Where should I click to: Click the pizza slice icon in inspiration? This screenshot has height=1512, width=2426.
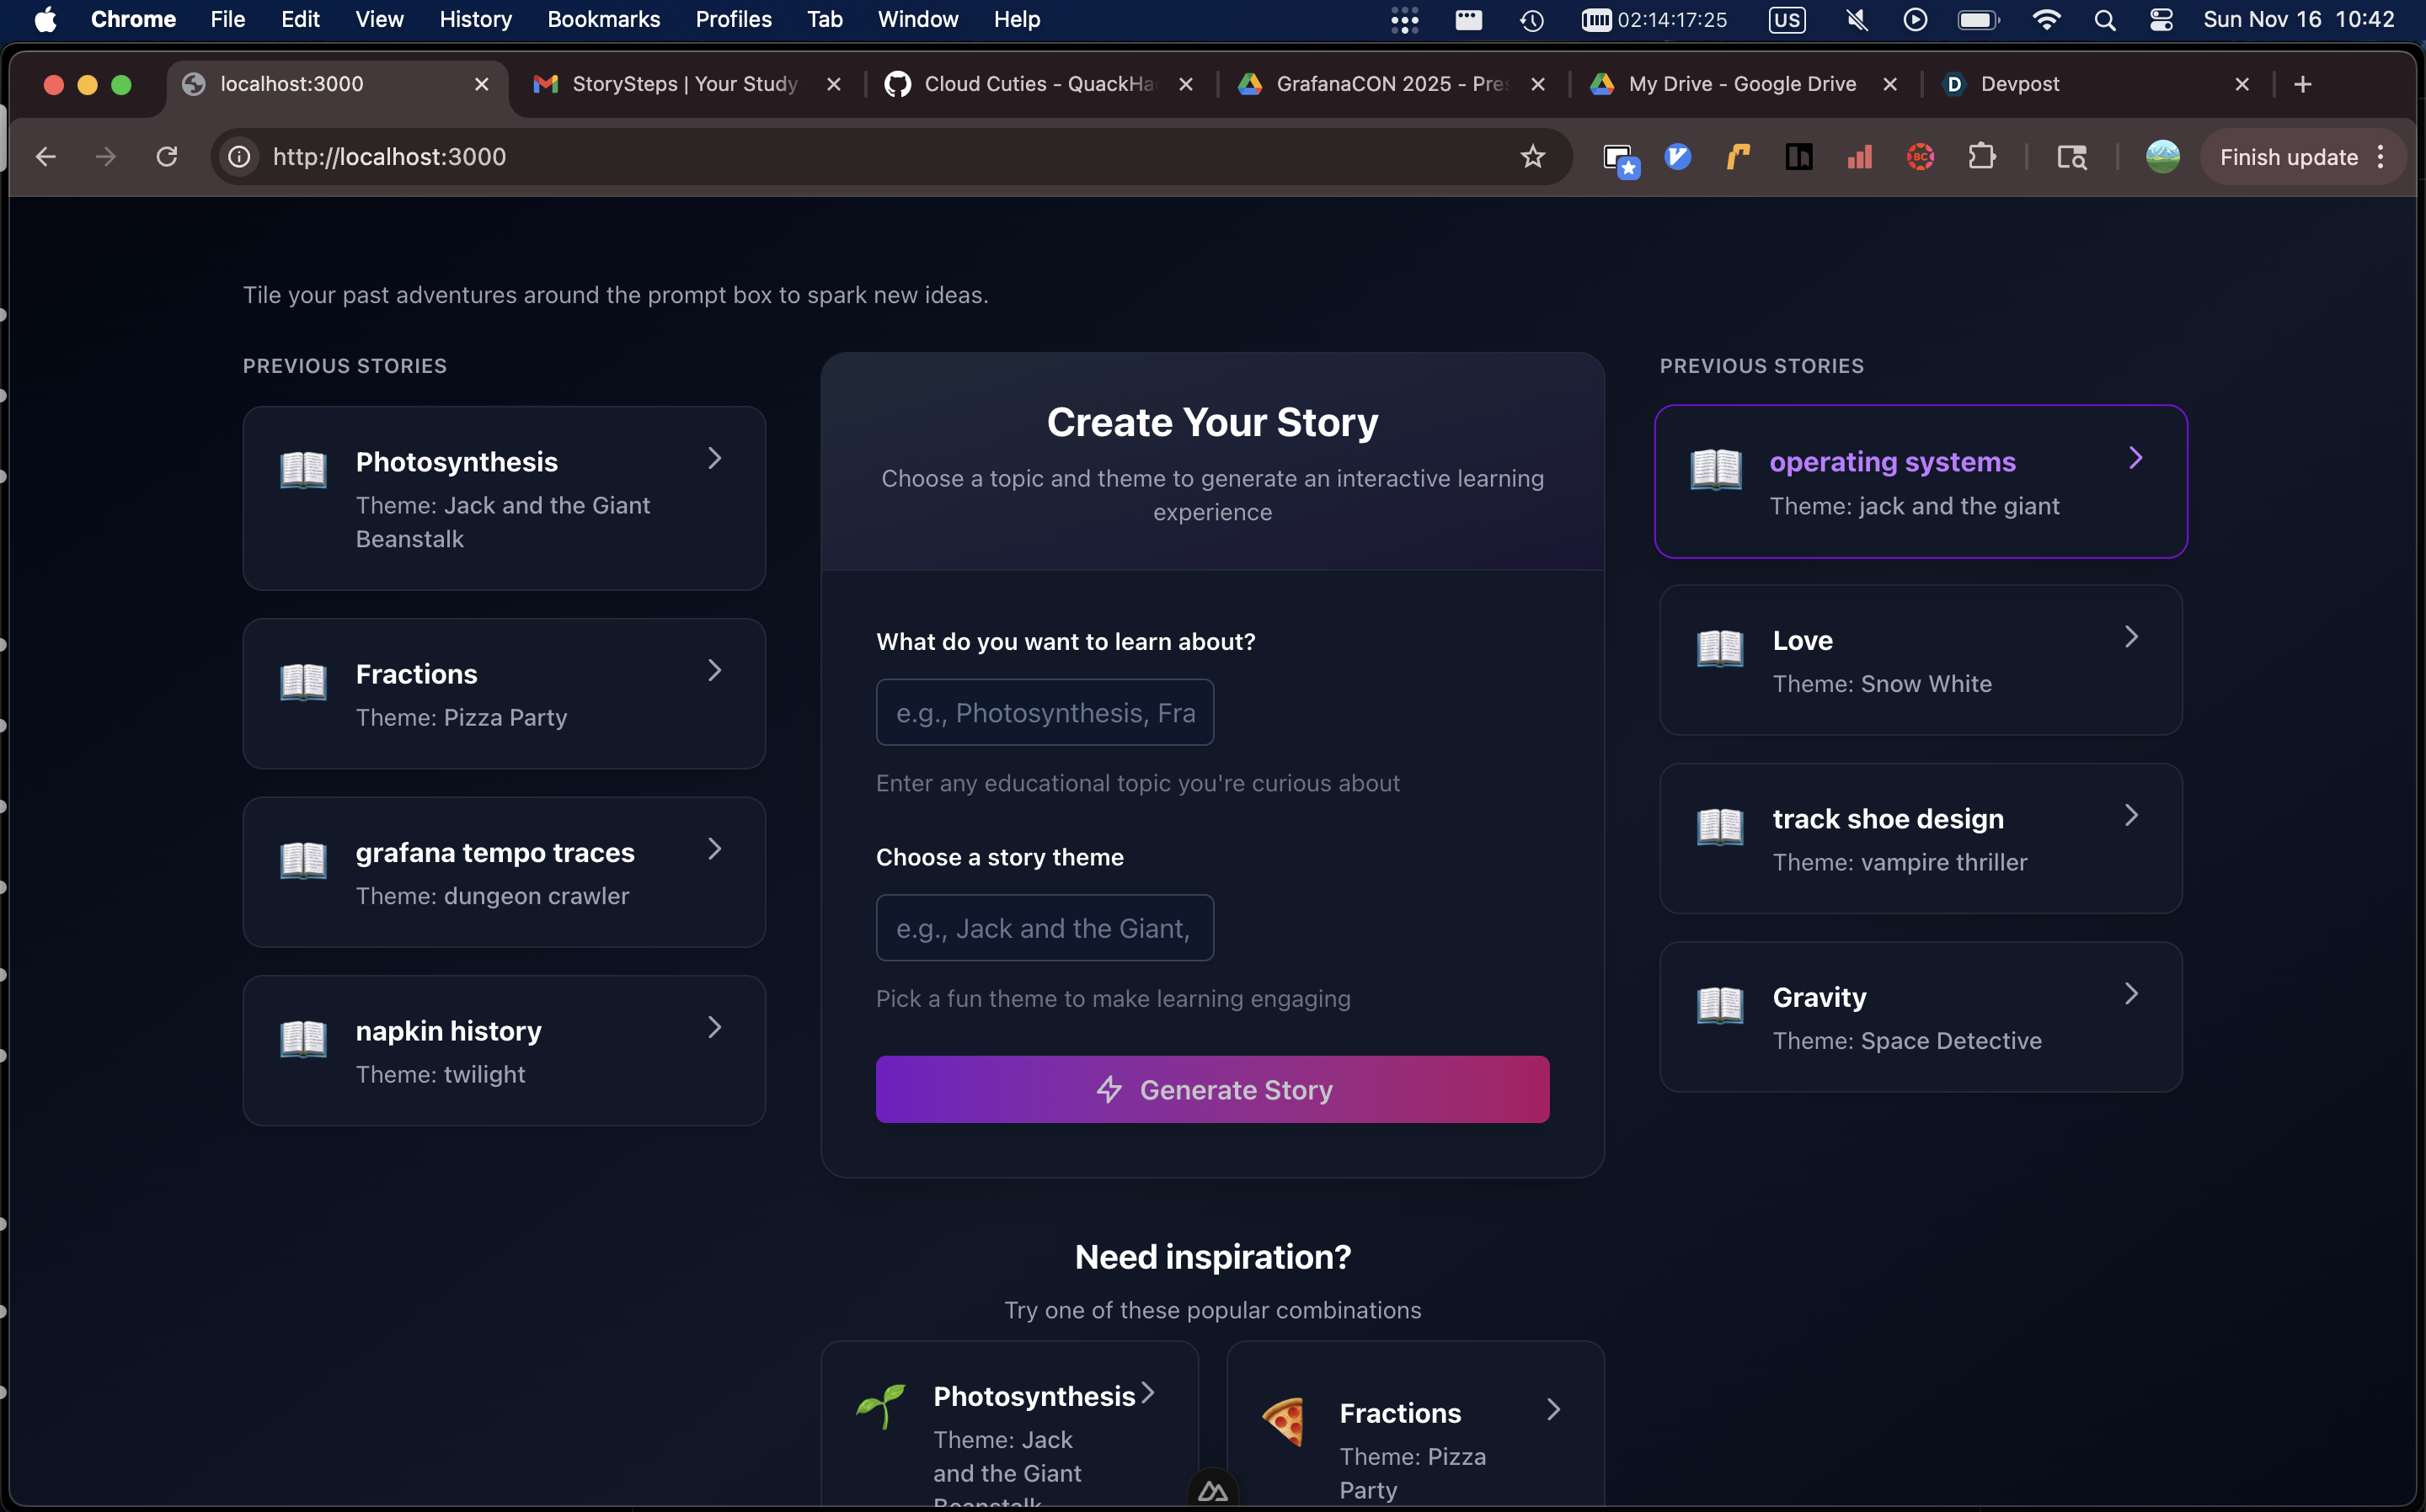click(1284, 1421)
